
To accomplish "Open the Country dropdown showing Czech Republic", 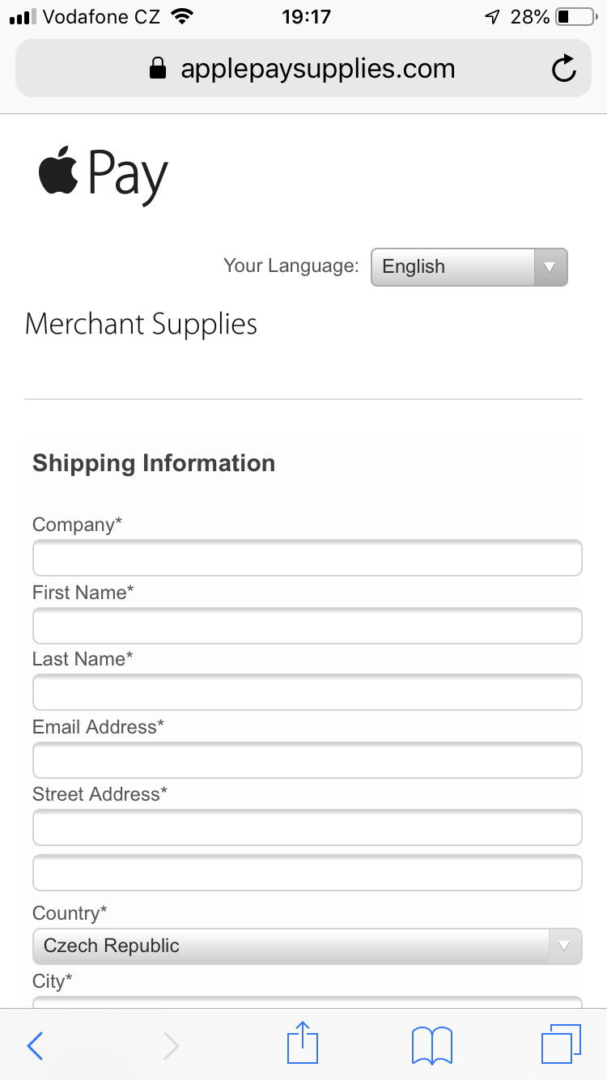I will (x=307, y=946).
